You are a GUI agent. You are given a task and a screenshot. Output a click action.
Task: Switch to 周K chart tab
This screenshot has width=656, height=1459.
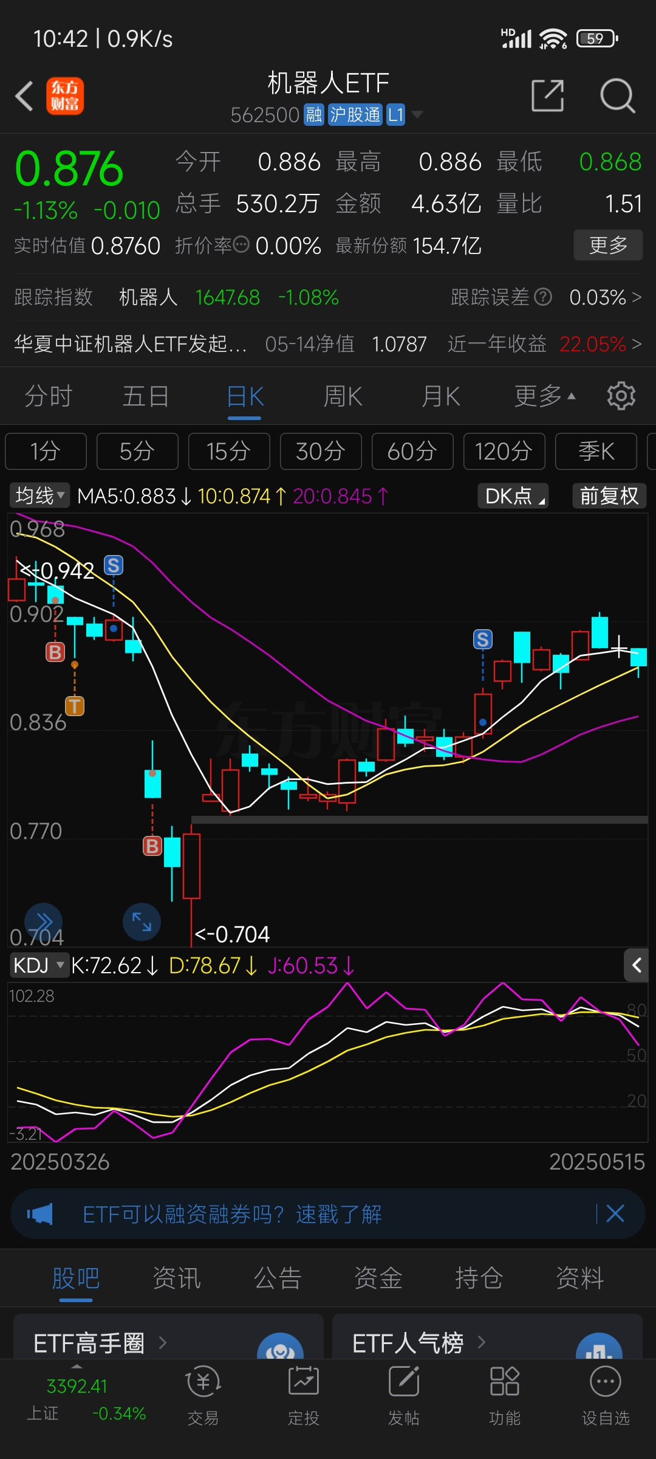pyautogui.click(x=343, y=396)
